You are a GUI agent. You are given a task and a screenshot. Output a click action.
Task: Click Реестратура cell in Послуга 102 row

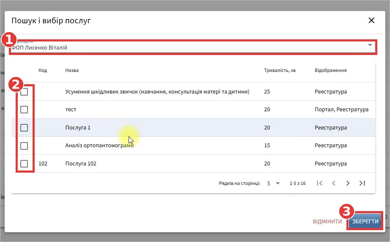click(331, 164)
